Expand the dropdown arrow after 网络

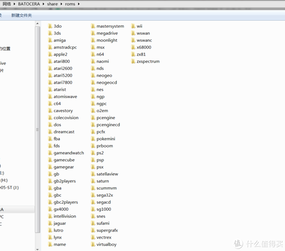click(14, 4)
